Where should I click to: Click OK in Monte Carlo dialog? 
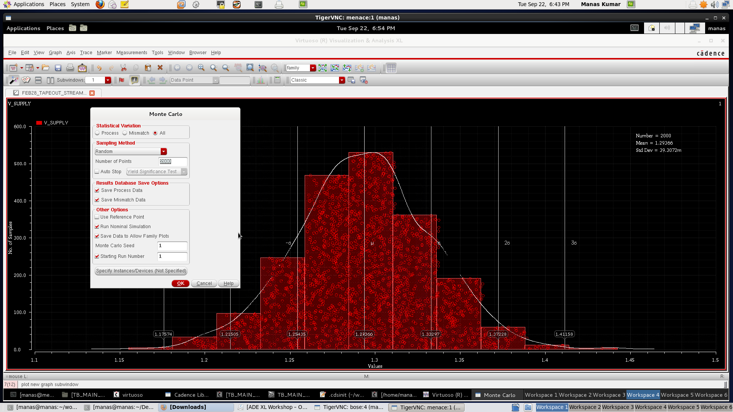point(181,283)
